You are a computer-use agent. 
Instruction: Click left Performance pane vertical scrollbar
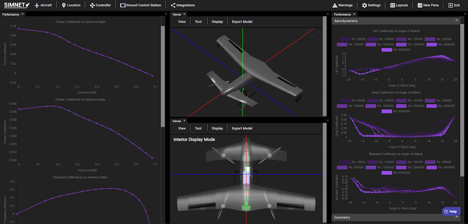(162, 77)
